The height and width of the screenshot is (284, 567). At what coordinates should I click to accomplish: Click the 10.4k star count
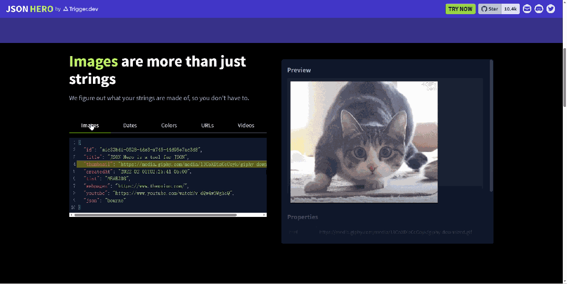(510, 9)
